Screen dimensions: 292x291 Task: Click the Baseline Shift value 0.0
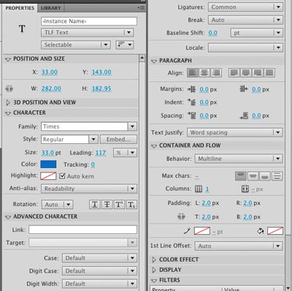[x=212, y=33]
